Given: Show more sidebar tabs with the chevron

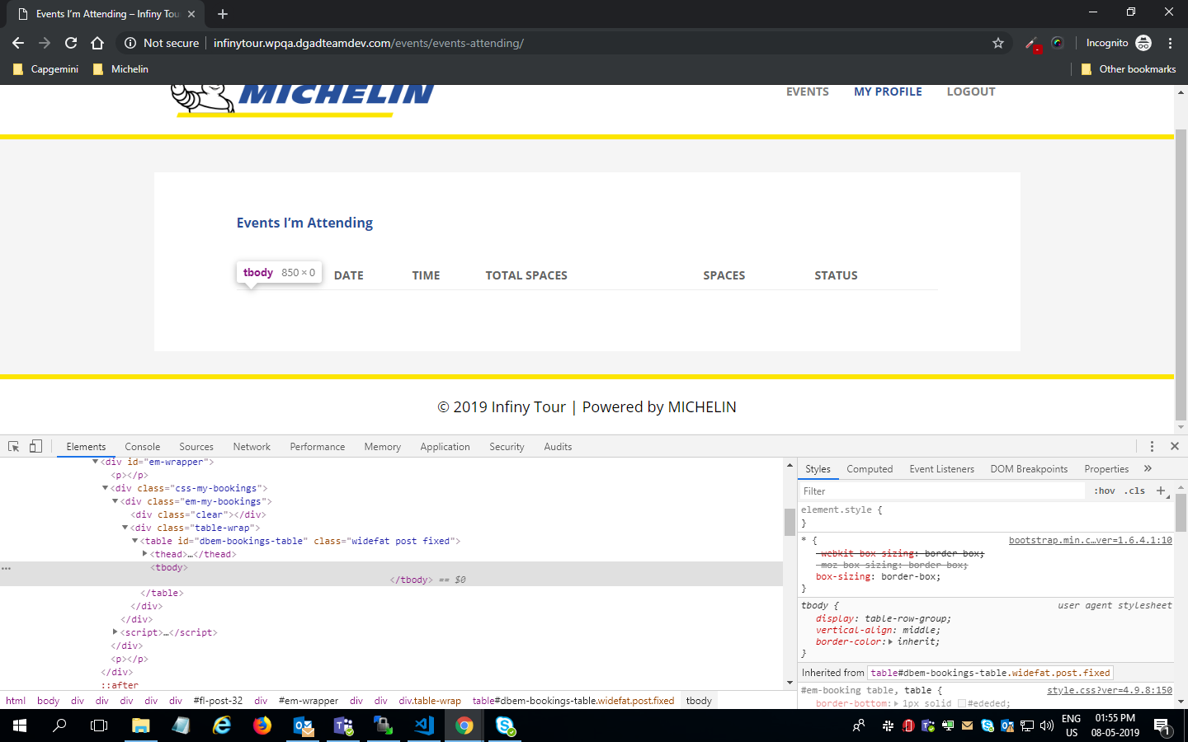Looking at the screenshot, I should coord(1148,468).
